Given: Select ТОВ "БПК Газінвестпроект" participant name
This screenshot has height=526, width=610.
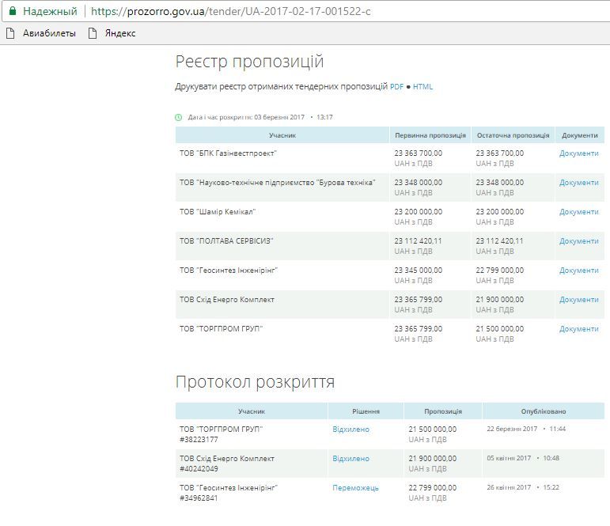Looking at the screenshot, I should (228, 153).
